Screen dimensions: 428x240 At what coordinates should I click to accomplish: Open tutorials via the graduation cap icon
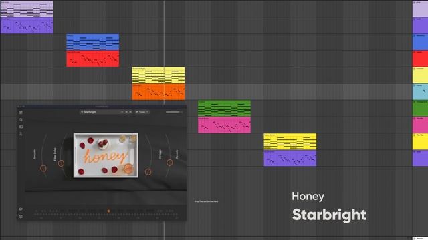pyautogui.click(x=21, y=209)
